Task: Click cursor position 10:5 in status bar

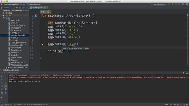Action: 167,105
